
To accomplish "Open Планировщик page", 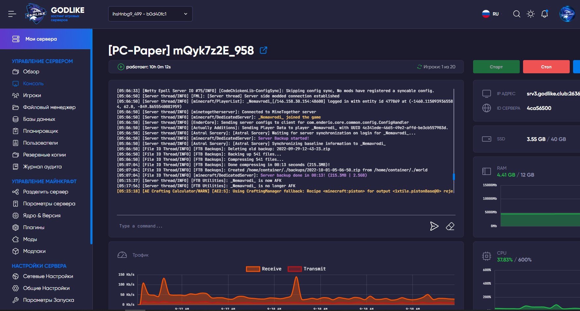I will click(x=40, y=131).
